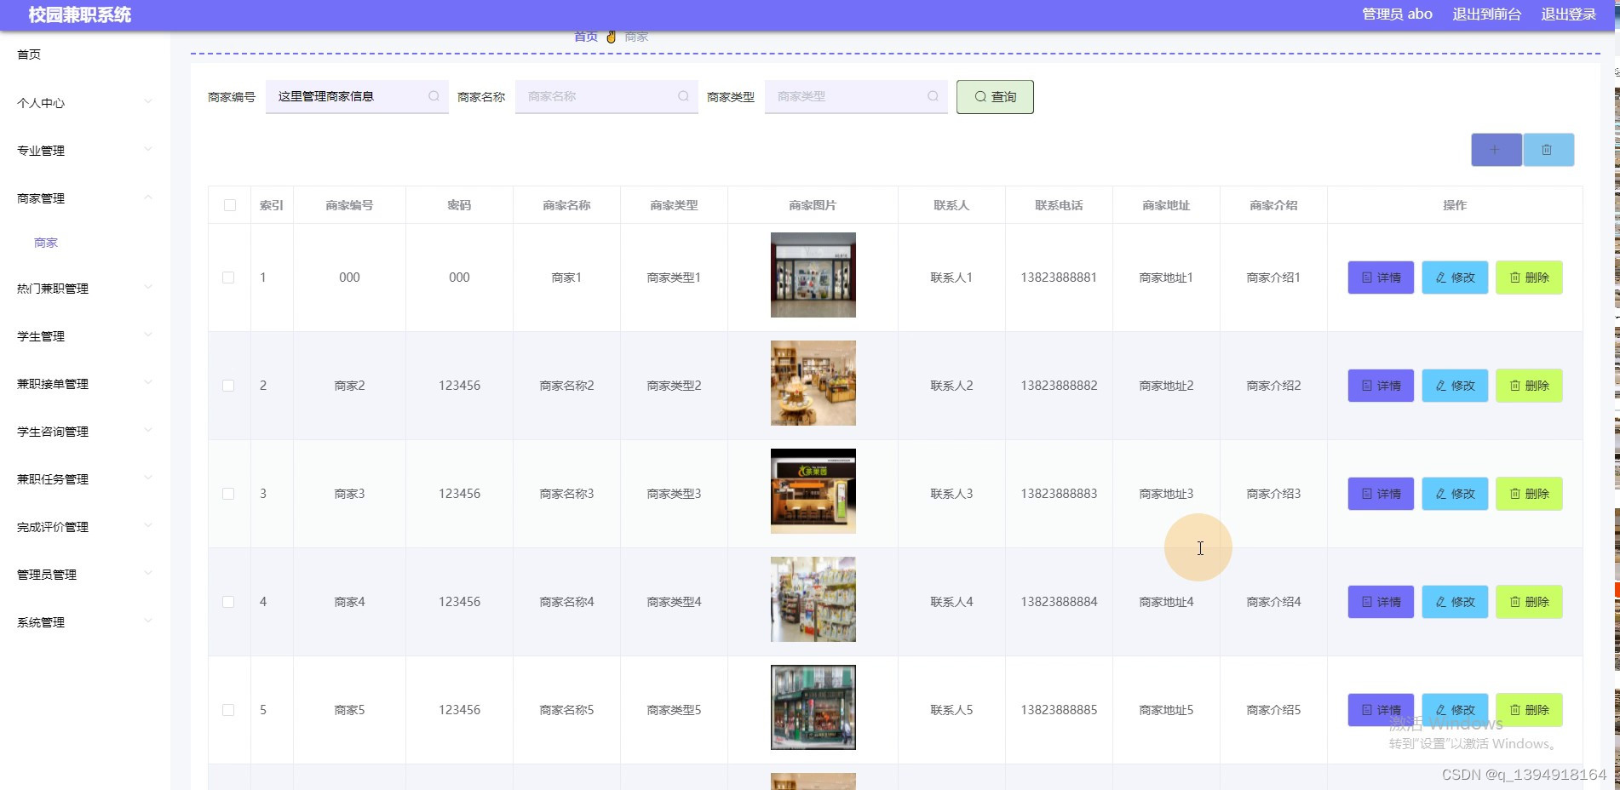Delete 商家名称2 row
The height and width of the screenshot is (790, 1620).
(1529, 386)
